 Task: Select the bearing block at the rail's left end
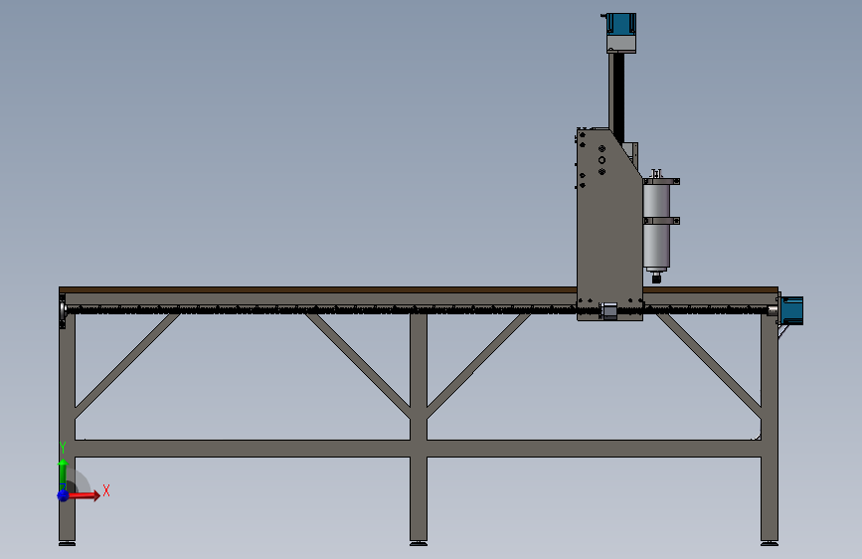[x=63, y=311]
